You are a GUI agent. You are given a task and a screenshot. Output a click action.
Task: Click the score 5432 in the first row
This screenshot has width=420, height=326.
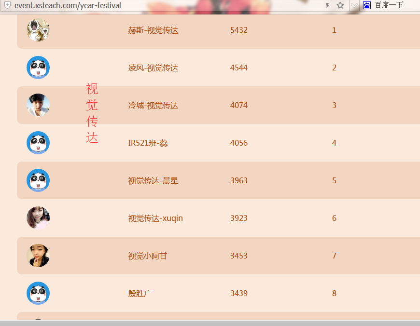click(x=238, y=30)
